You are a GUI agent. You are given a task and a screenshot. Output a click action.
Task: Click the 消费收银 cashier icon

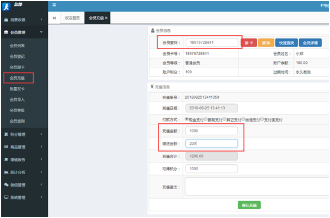point(6,19)
